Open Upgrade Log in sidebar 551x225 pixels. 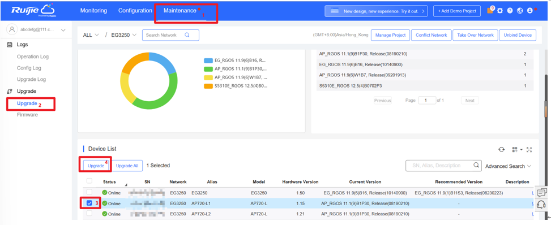click(x=31, y=79)
